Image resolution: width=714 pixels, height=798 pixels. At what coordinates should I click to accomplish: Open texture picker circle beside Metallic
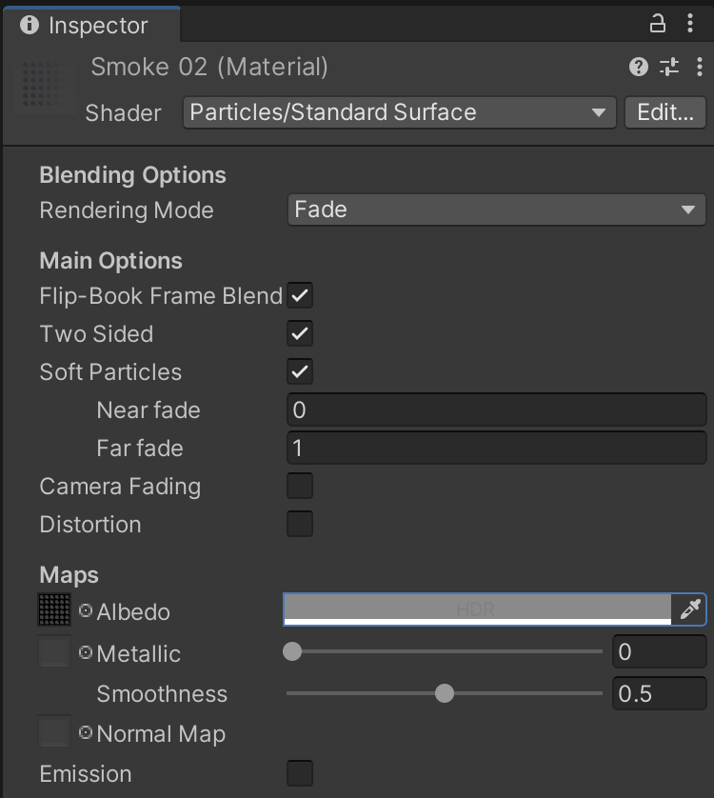[86, 653]
